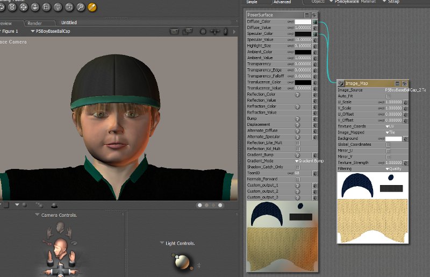Screen dimensions: 430x277
Task: Toggle the Mirror_U checkbox
Action: coord(388,151)
